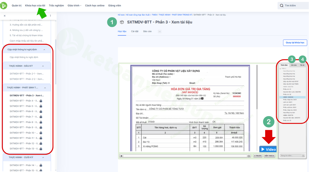Open the Giáo trình dropdown menu
309x172 pixels.
[74, 5]
